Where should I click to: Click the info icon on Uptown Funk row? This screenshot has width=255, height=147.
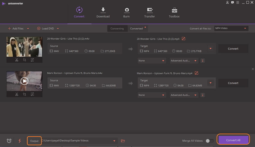click(202, 95)
